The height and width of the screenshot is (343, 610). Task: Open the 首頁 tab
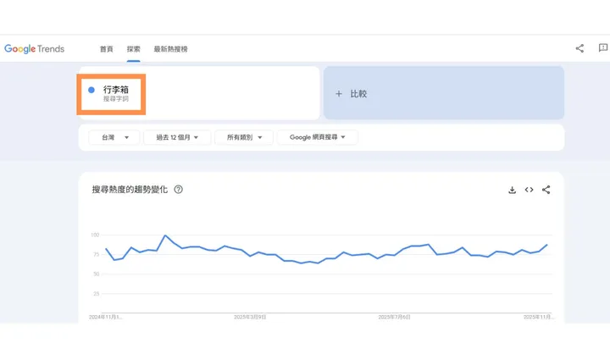pyautogui.click(x=106, y=49)
